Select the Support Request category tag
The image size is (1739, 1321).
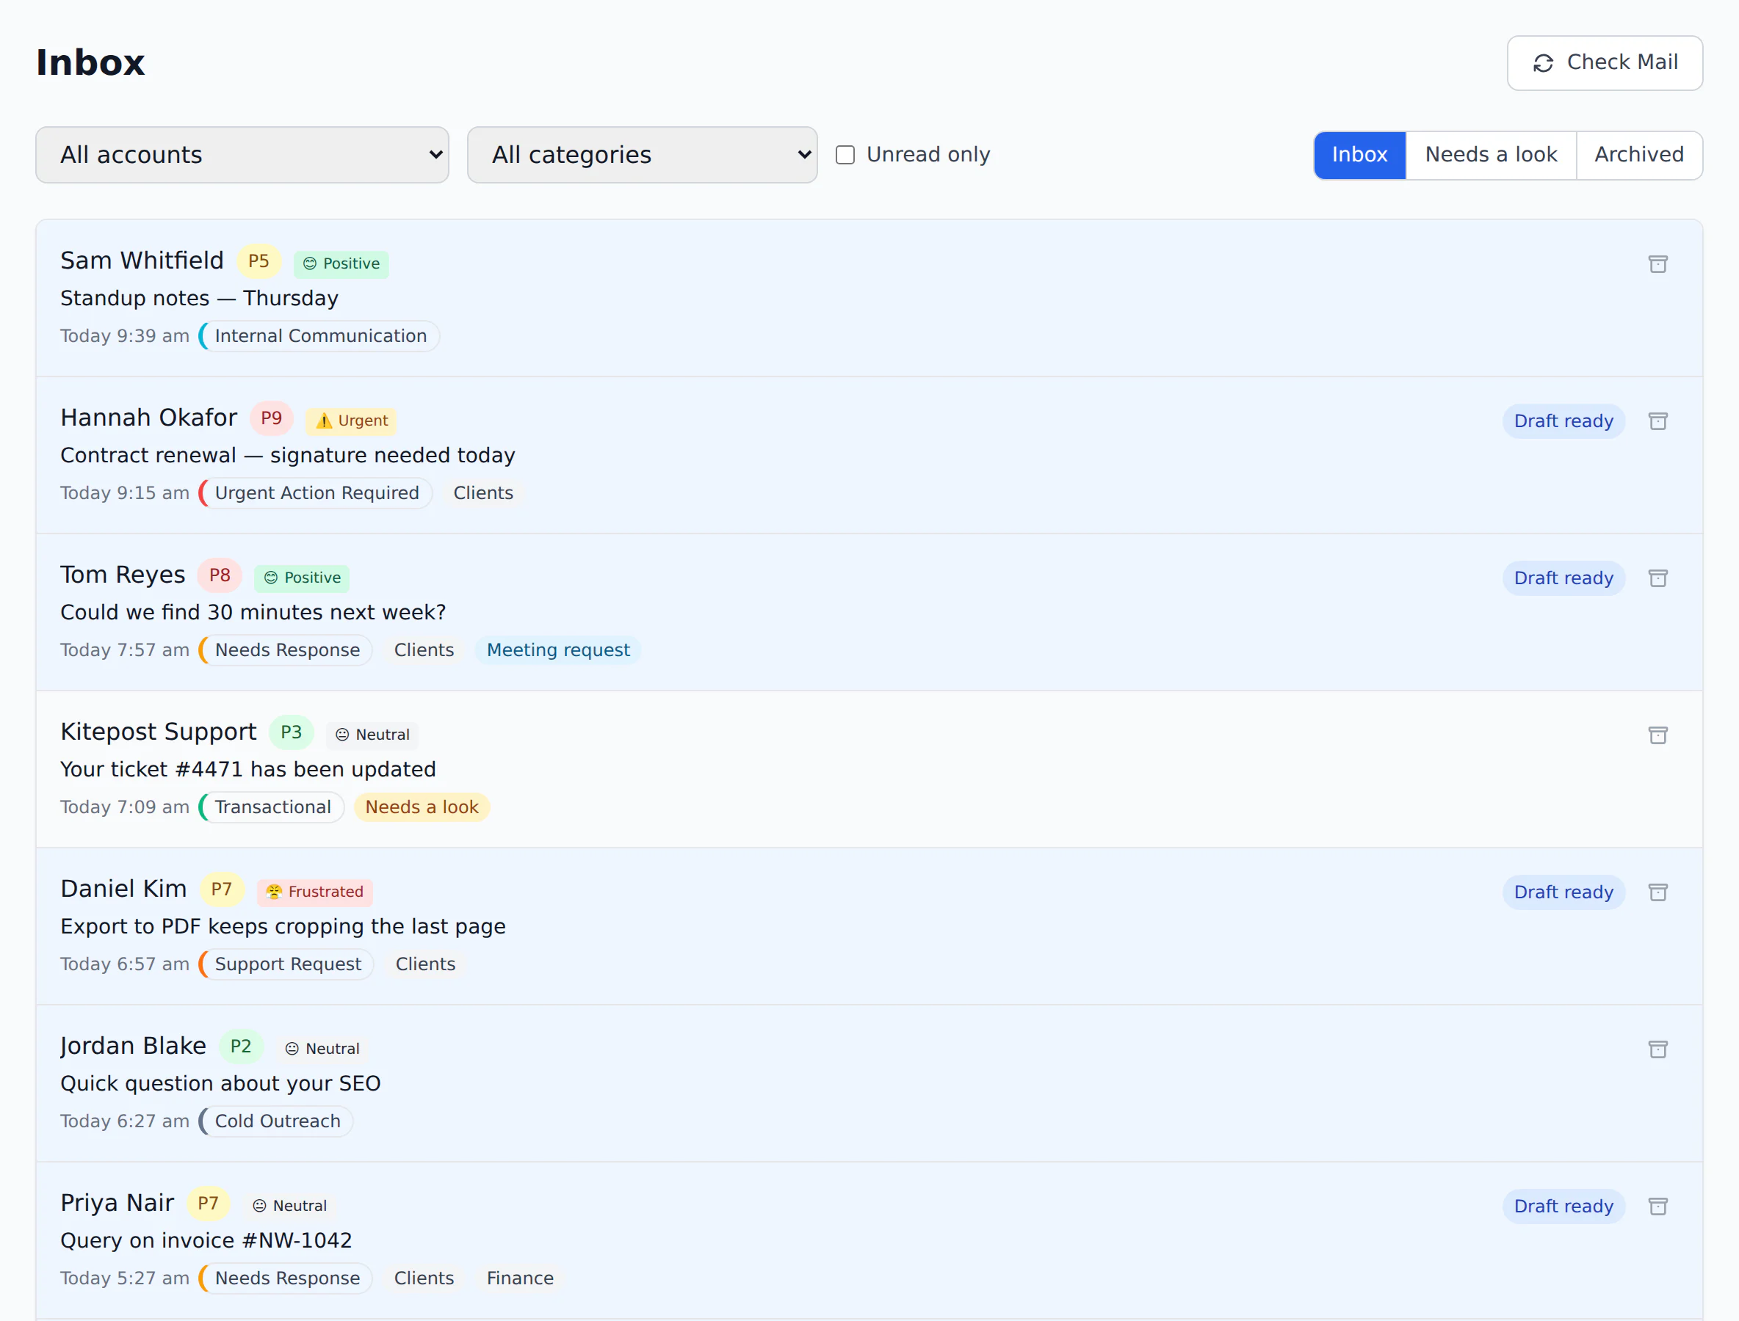click(x=286, y=964)
